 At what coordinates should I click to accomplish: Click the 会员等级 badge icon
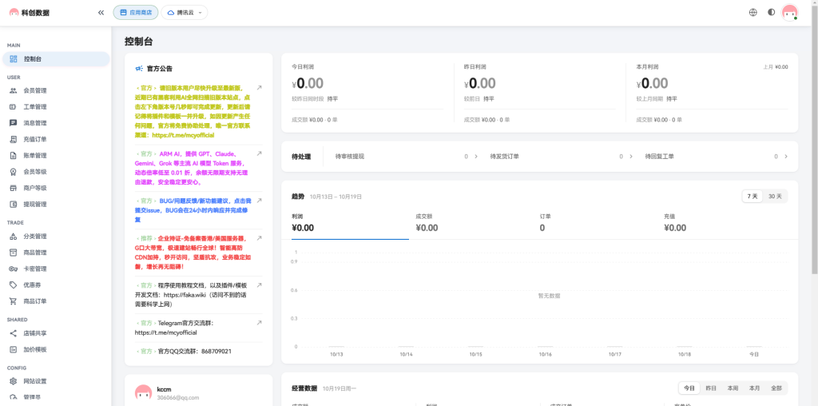coord(14,172)
